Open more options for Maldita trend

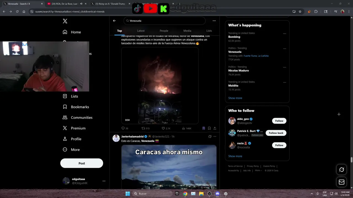tap(285, 82)
